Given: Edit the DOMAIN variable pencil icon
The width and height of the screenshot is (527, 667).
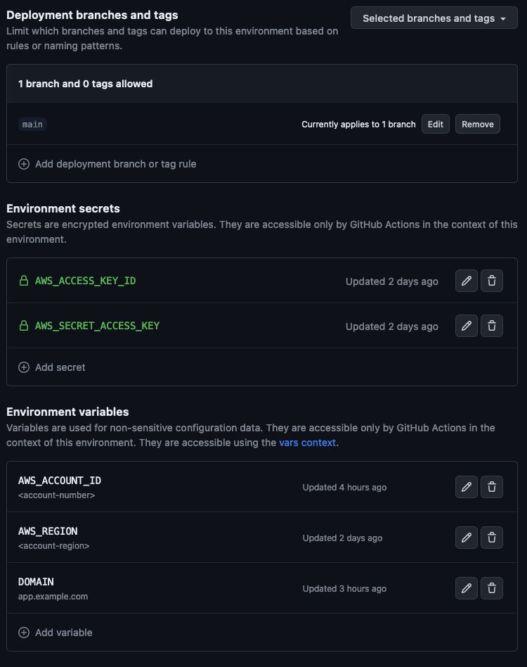Looking at the screenshot, I should (467, 588).
